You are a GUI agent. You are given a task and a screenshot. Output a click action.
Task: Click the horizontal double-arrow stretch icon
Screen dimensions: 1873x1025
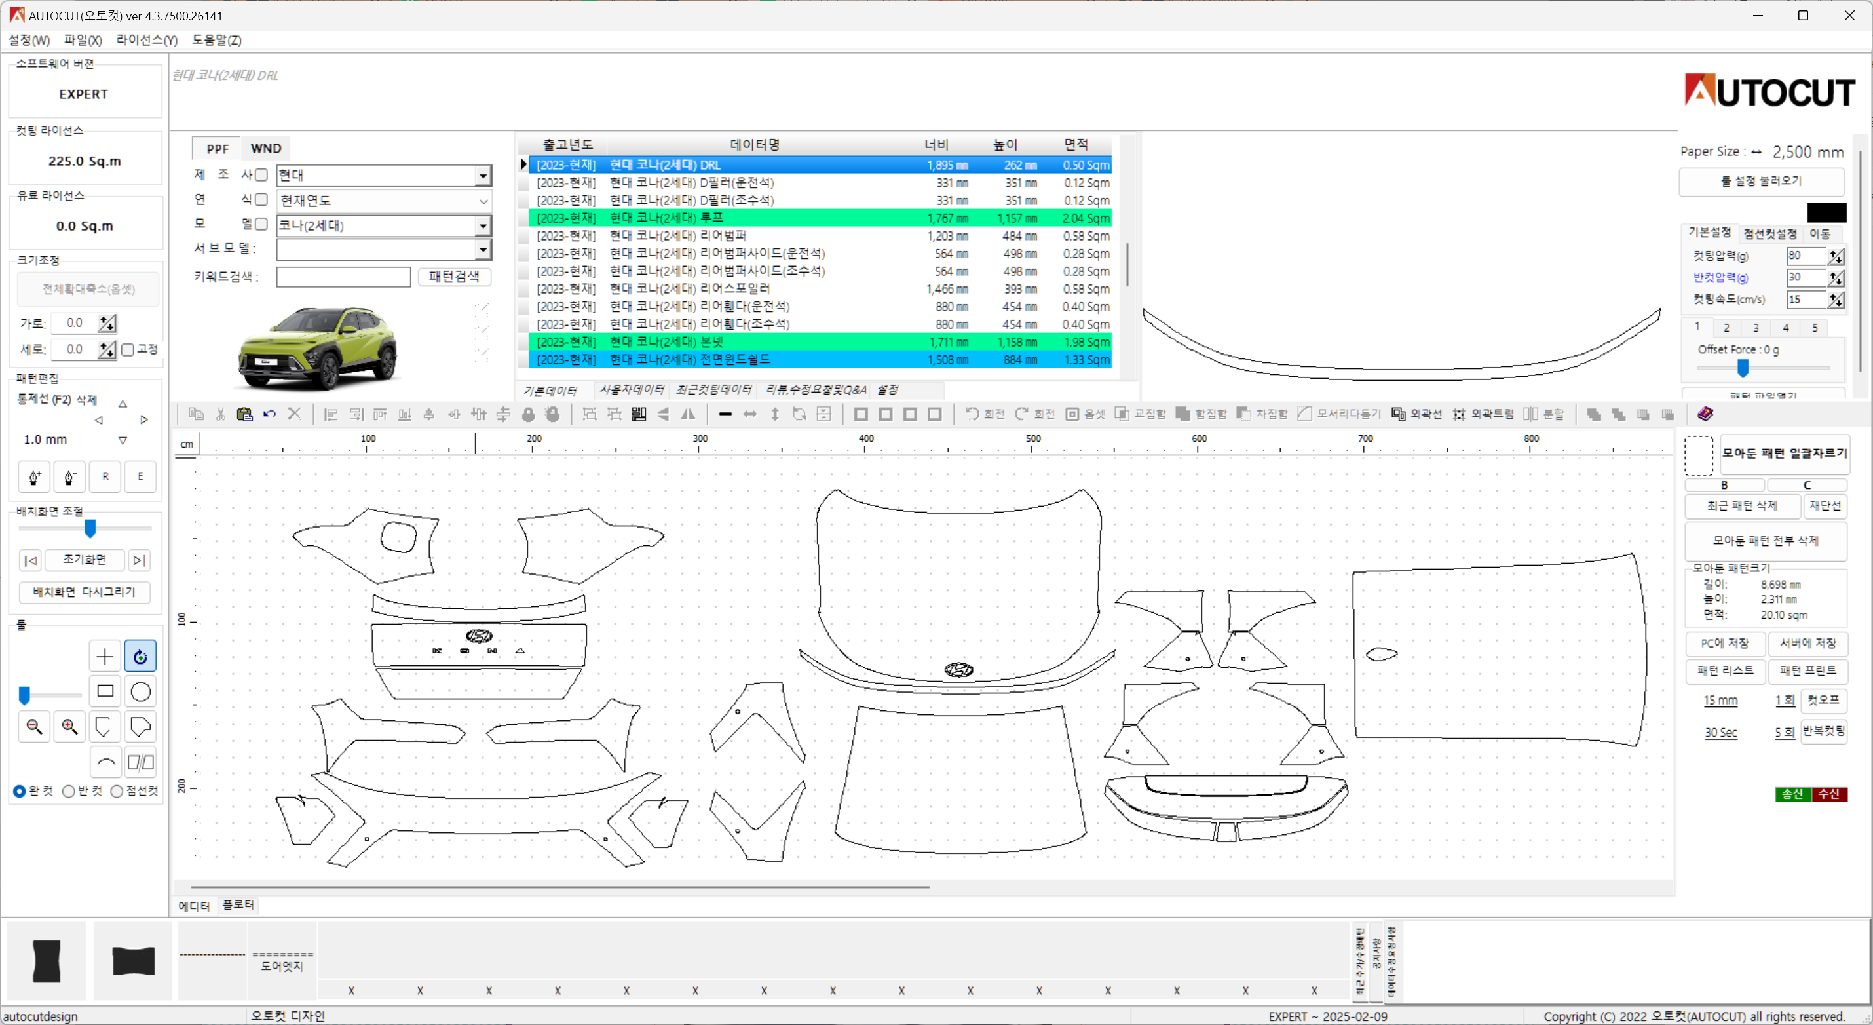pos(749,414)
